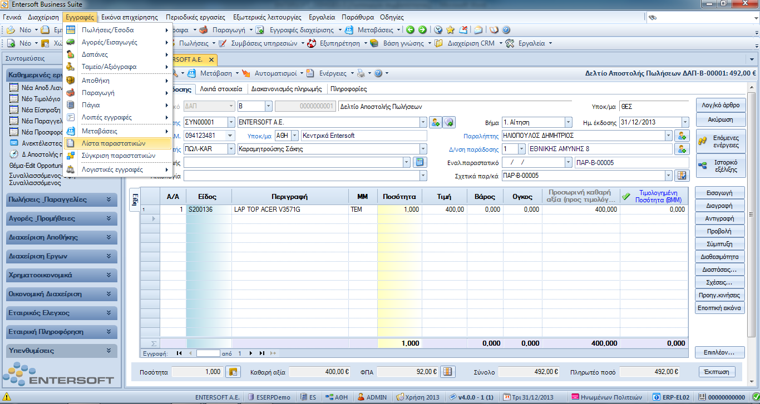This screenshot has width=760, height=404.
Task: Click Επόμενες ενέργειες button
Action: [720, 141]
